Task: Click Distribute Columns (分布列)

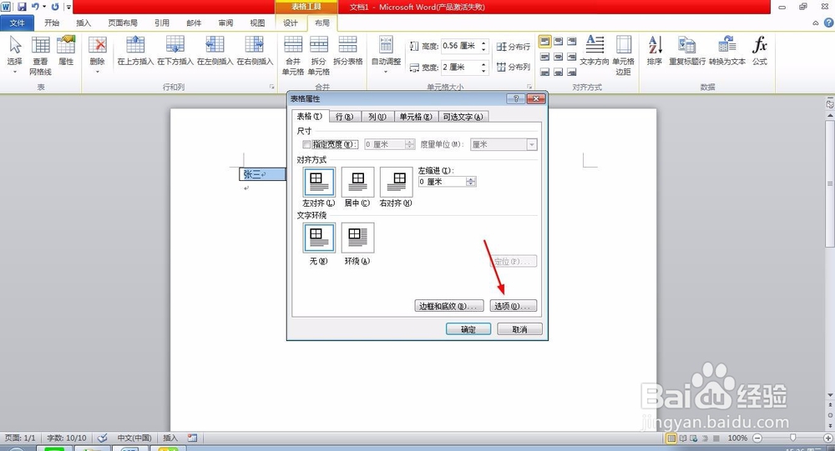Action: [x=514, y=67]
